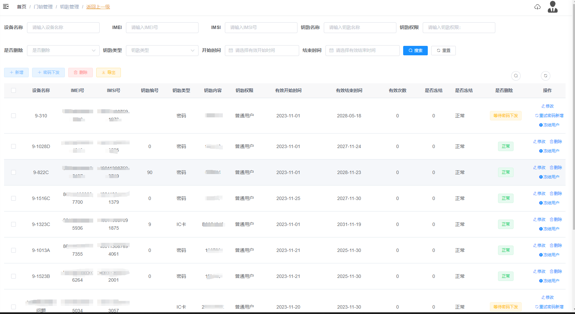The height and width of the screenshot is (314, 575).
Task: Click 冻结用户 in row 9-1028D
Action: [x=549, y=151]
